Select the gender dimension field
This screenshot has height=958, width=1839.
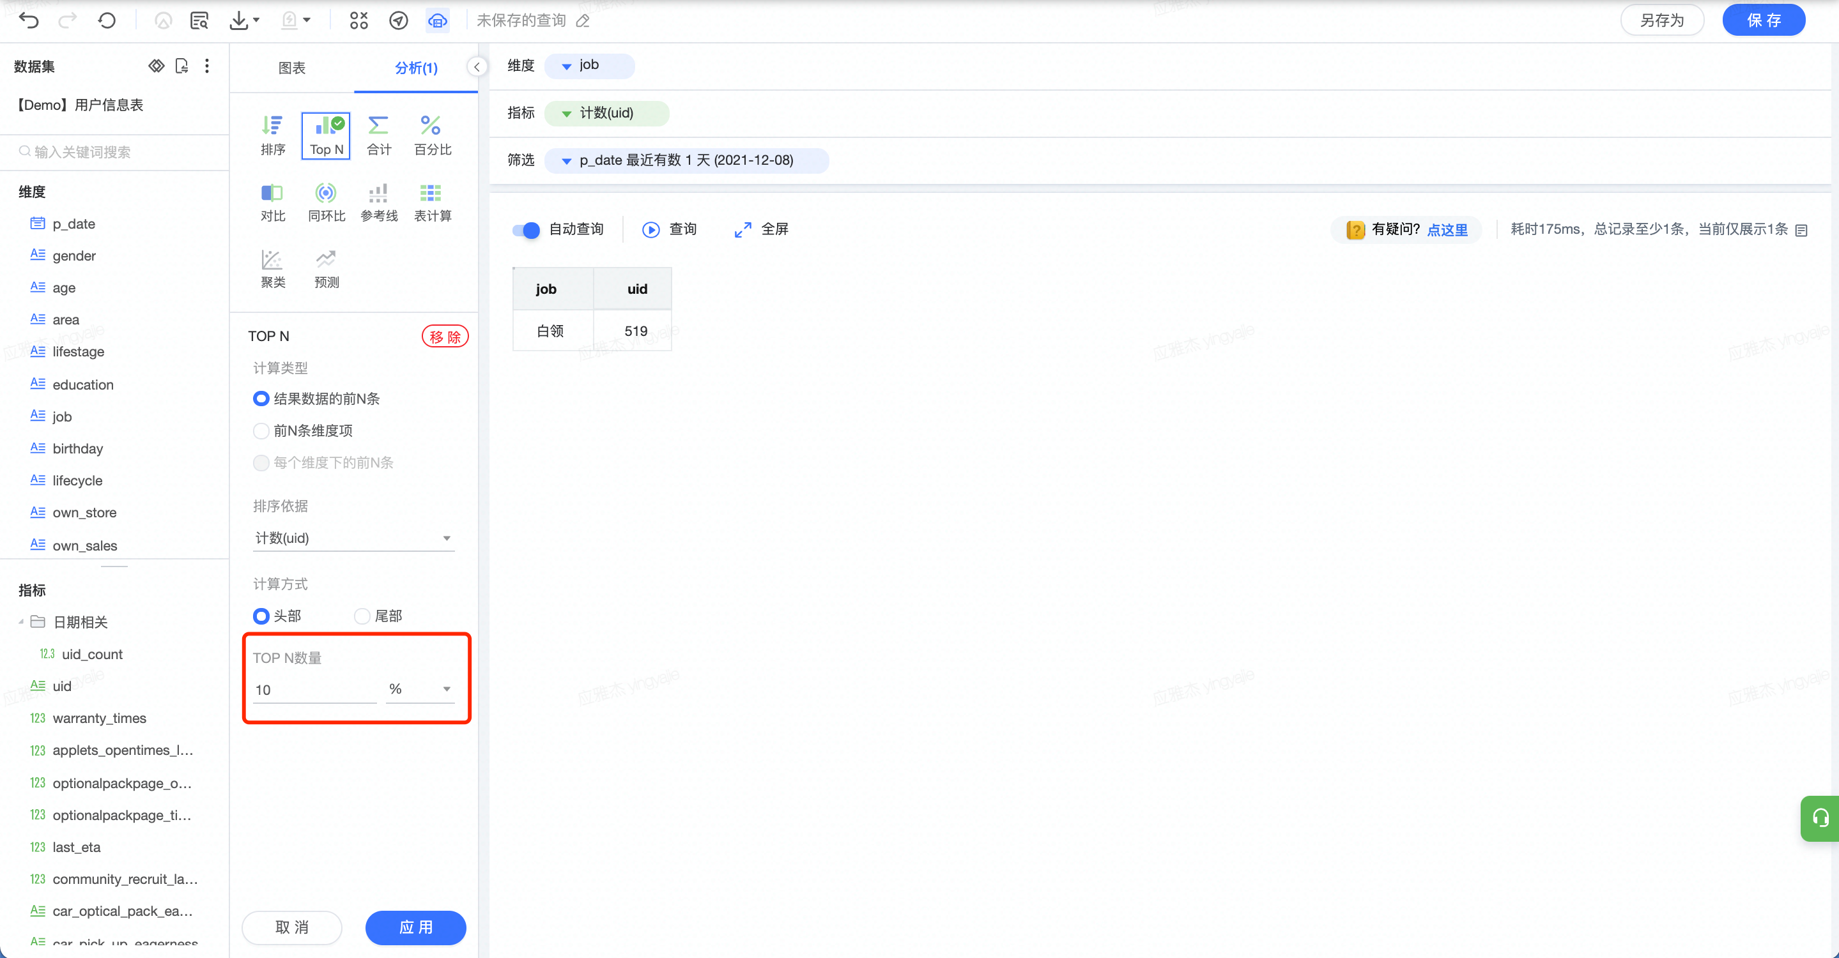tap(73, 255)
